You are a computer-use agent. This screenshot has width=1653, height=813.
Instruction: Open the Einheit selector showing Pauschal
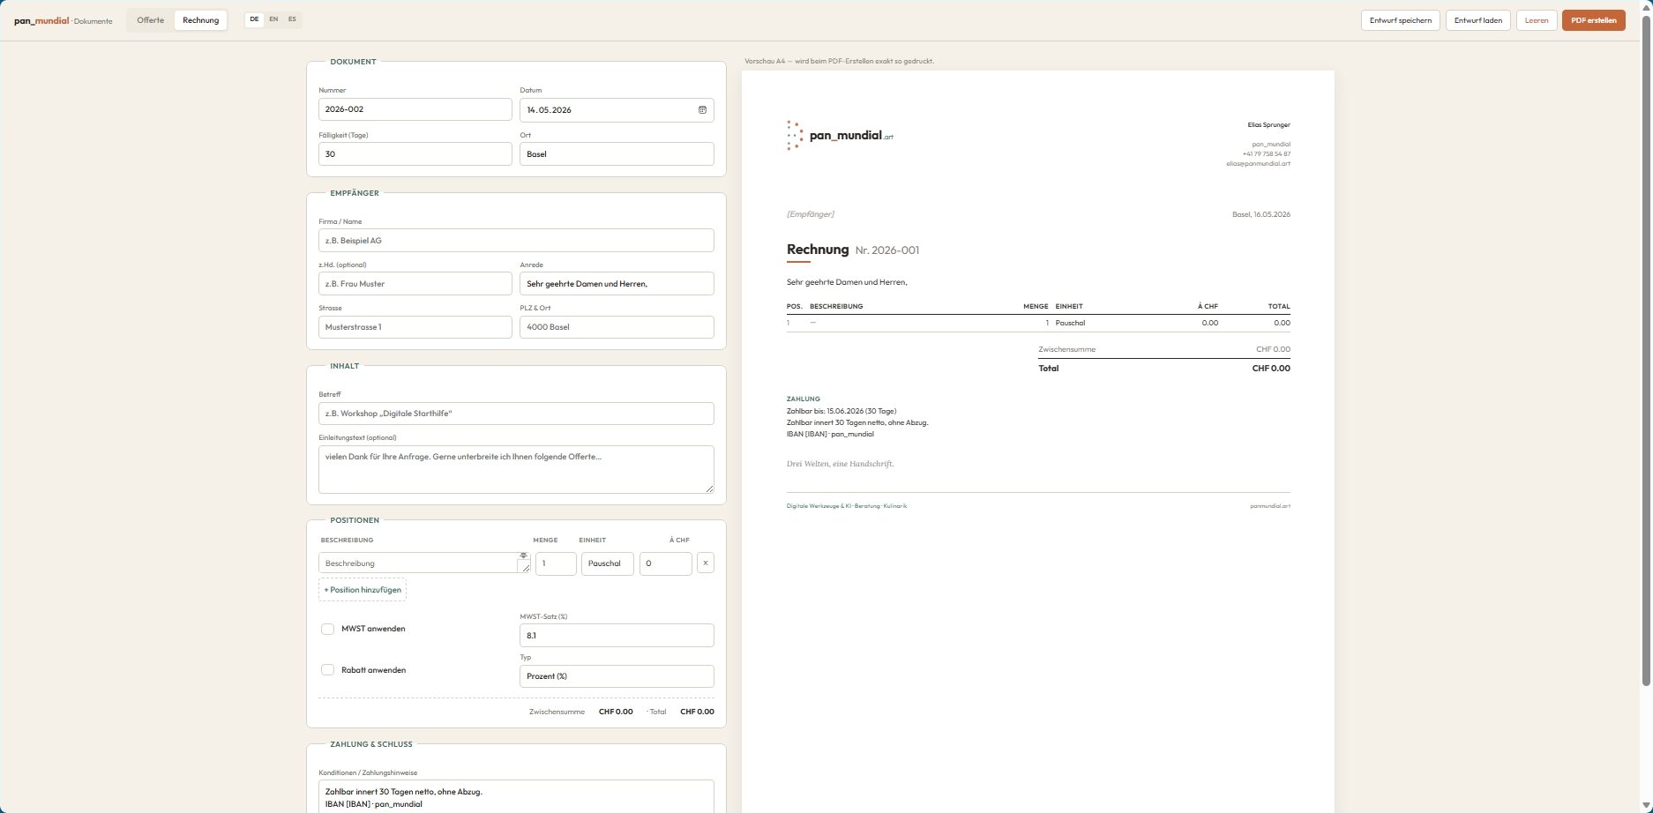[607, 563]
